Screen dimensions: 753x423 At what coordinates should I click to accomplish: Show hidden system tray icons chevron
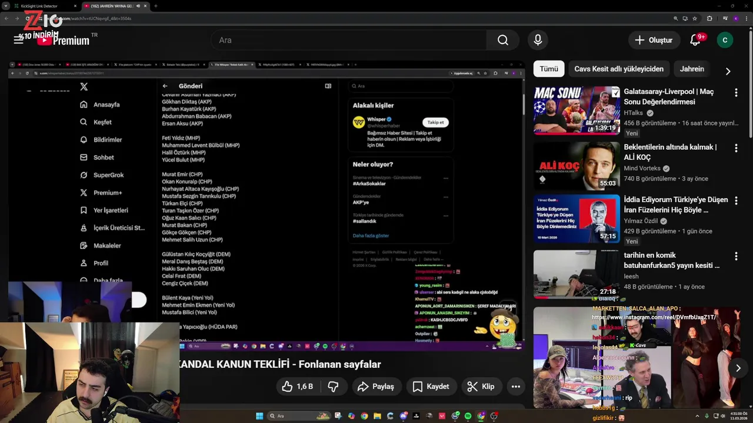click(697, 416)
